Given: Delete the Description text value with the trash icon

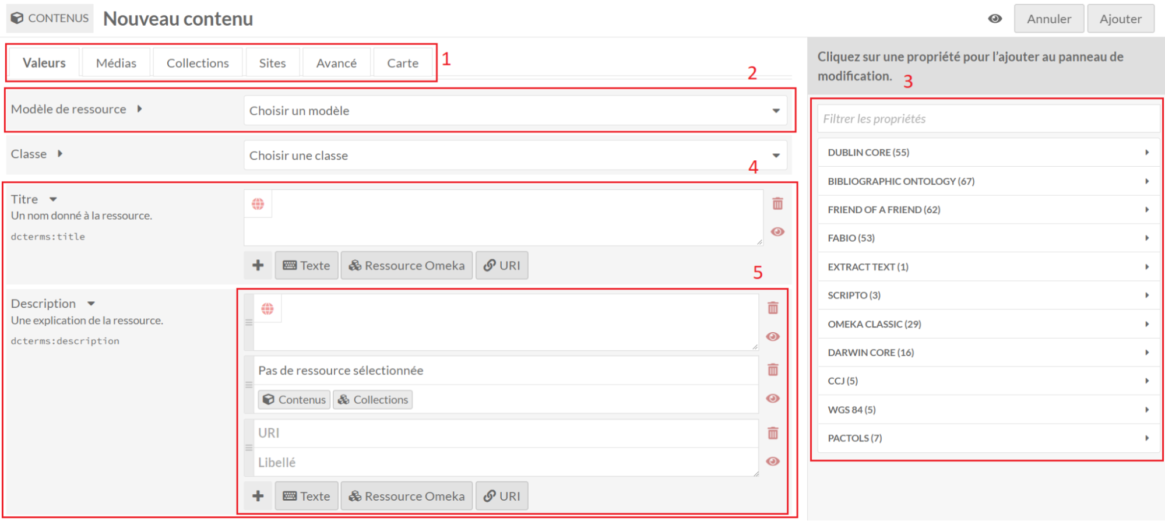Looking at the screenshot, I should (x=773, y=308).
